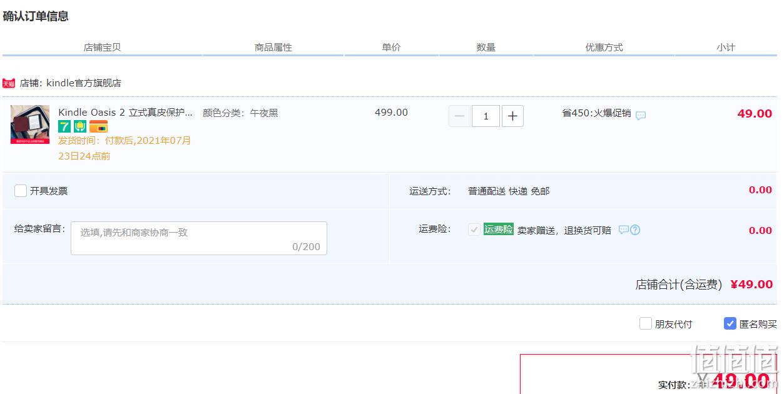Open the kindle官方旗舰店 shop link

(84, 83)
